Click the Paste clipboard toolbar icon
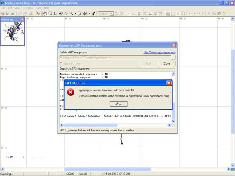235x176 pixels. point(219,14)
